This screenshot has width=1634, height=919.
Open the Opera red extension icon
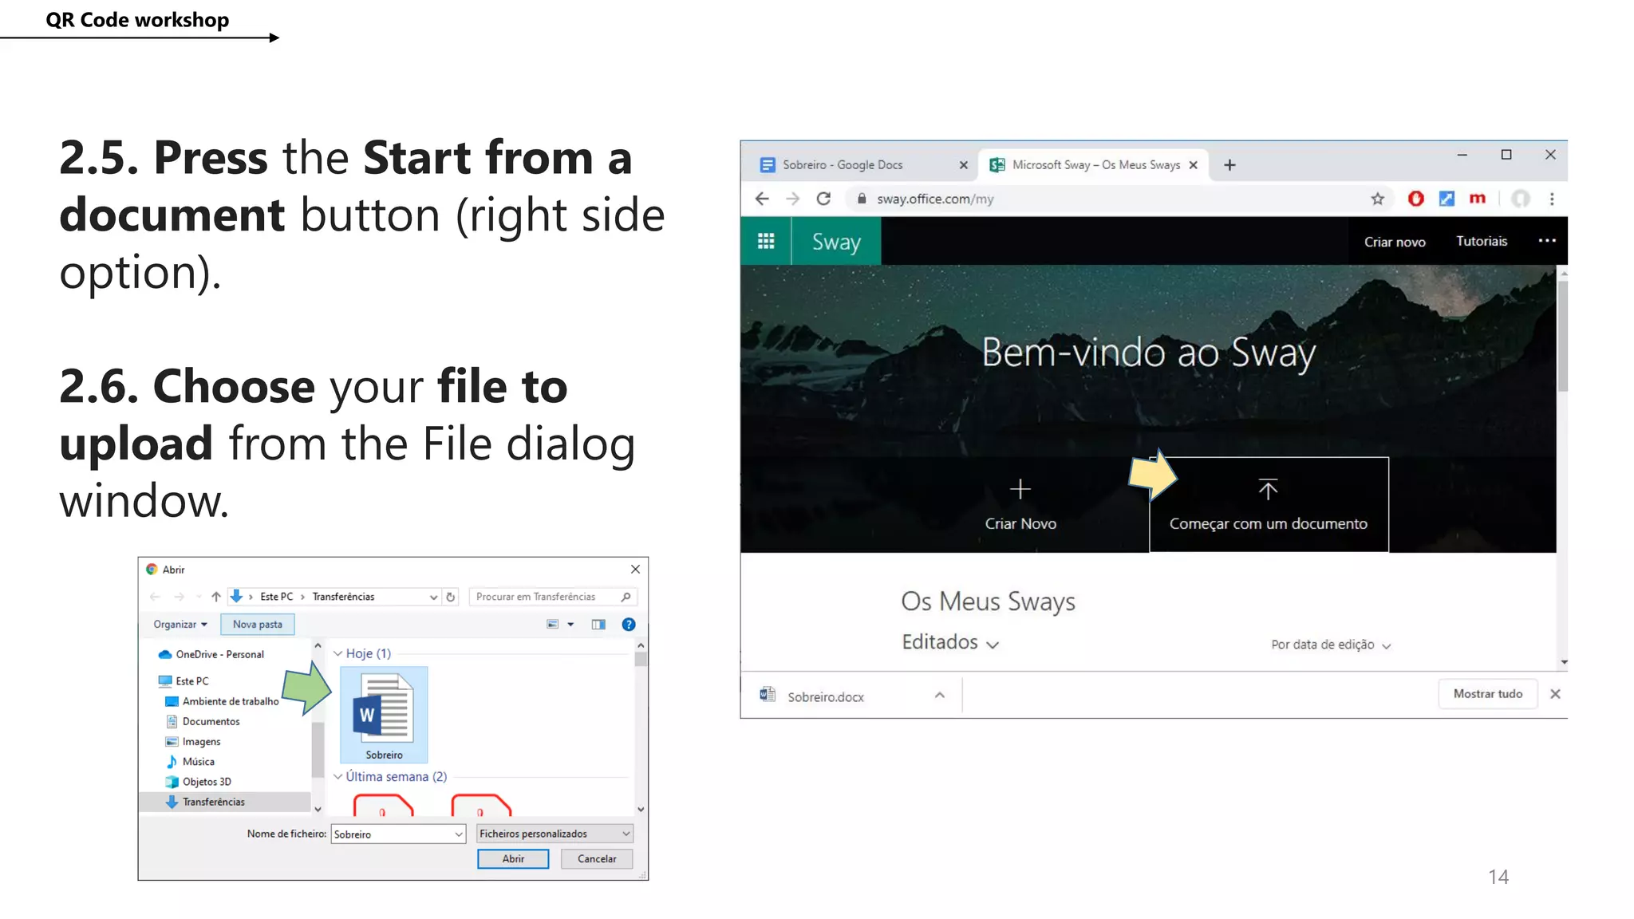(1415, 199)
